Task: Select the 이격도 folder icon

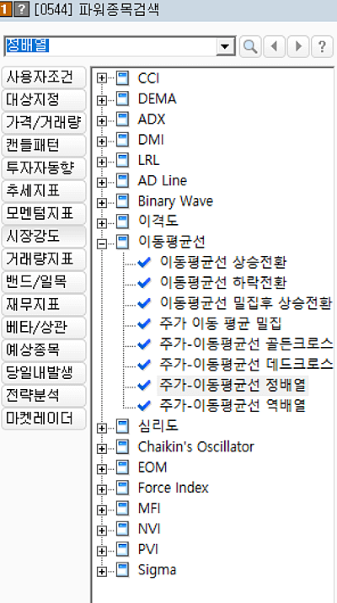Action: click(x=122, y=221)
